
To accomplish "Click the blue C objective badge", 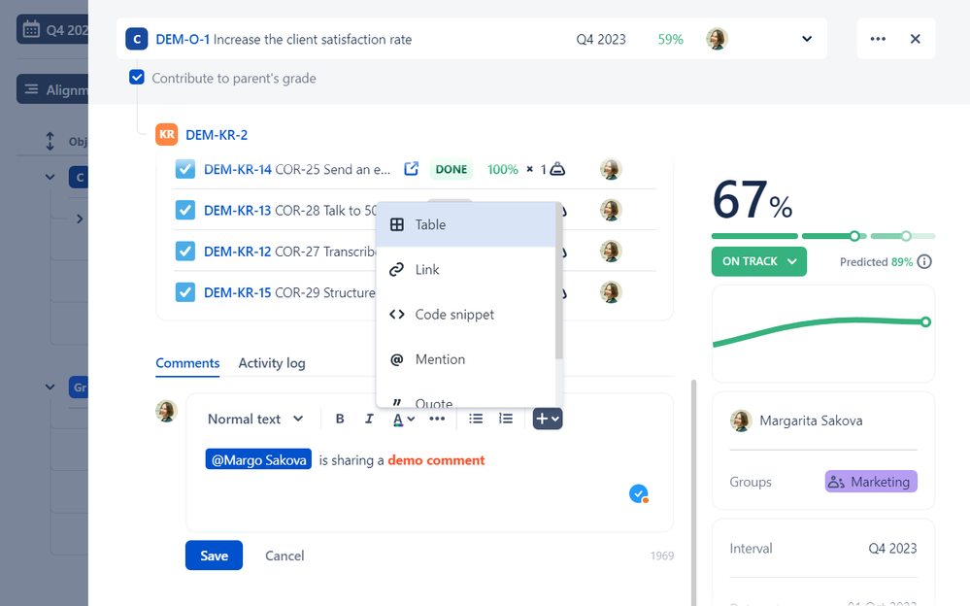I will 137,39.
